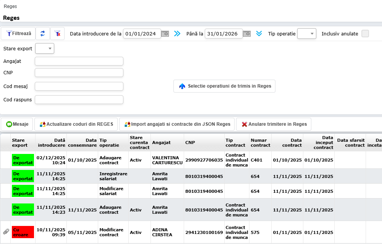This screenshot has width=382, height=245.
Task: Click the Filtrează button
Action: (x=18, y=34)
